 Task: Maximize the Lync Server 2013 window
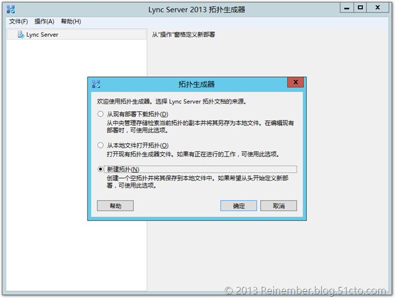click(360, 7)
